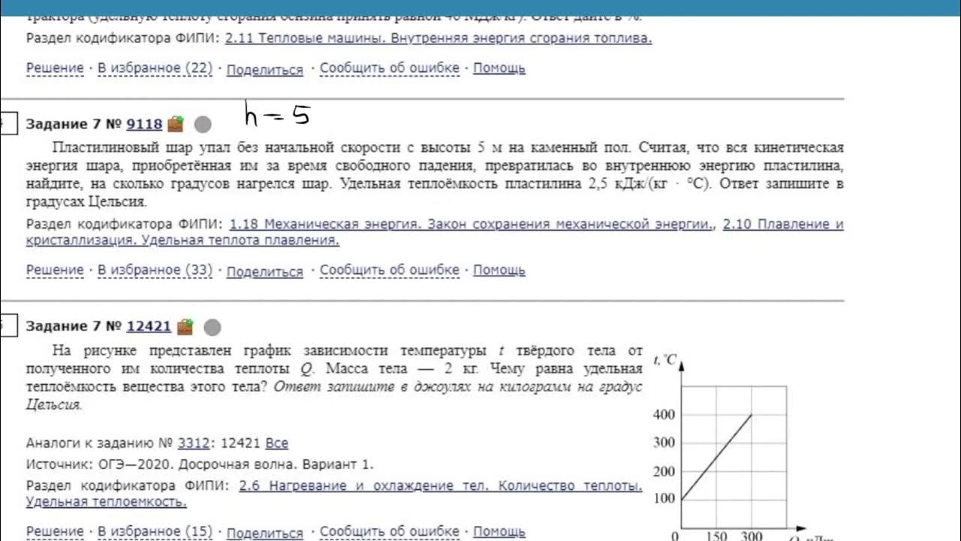Open analog task 3312 link

click(x=194, y=443)
